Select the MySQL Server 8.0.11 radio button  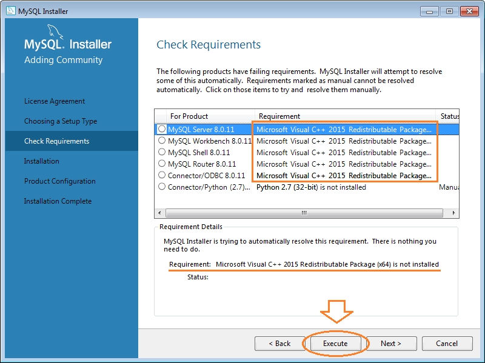click(162, 129)
